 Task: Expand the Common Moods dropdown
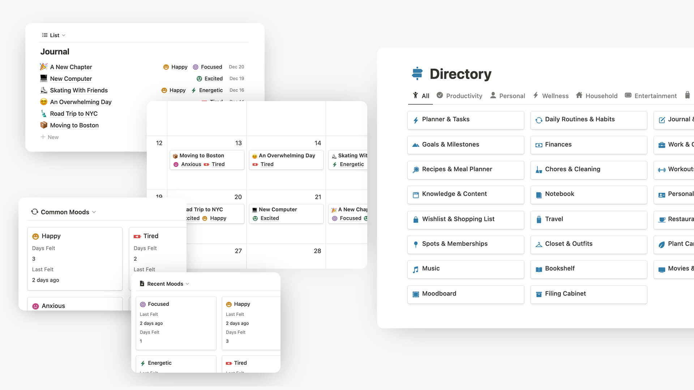tap(94, 212)
